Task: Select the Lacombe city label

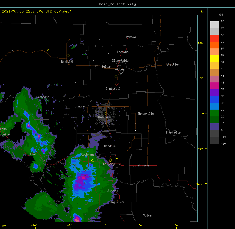Action: click(123, 52)
